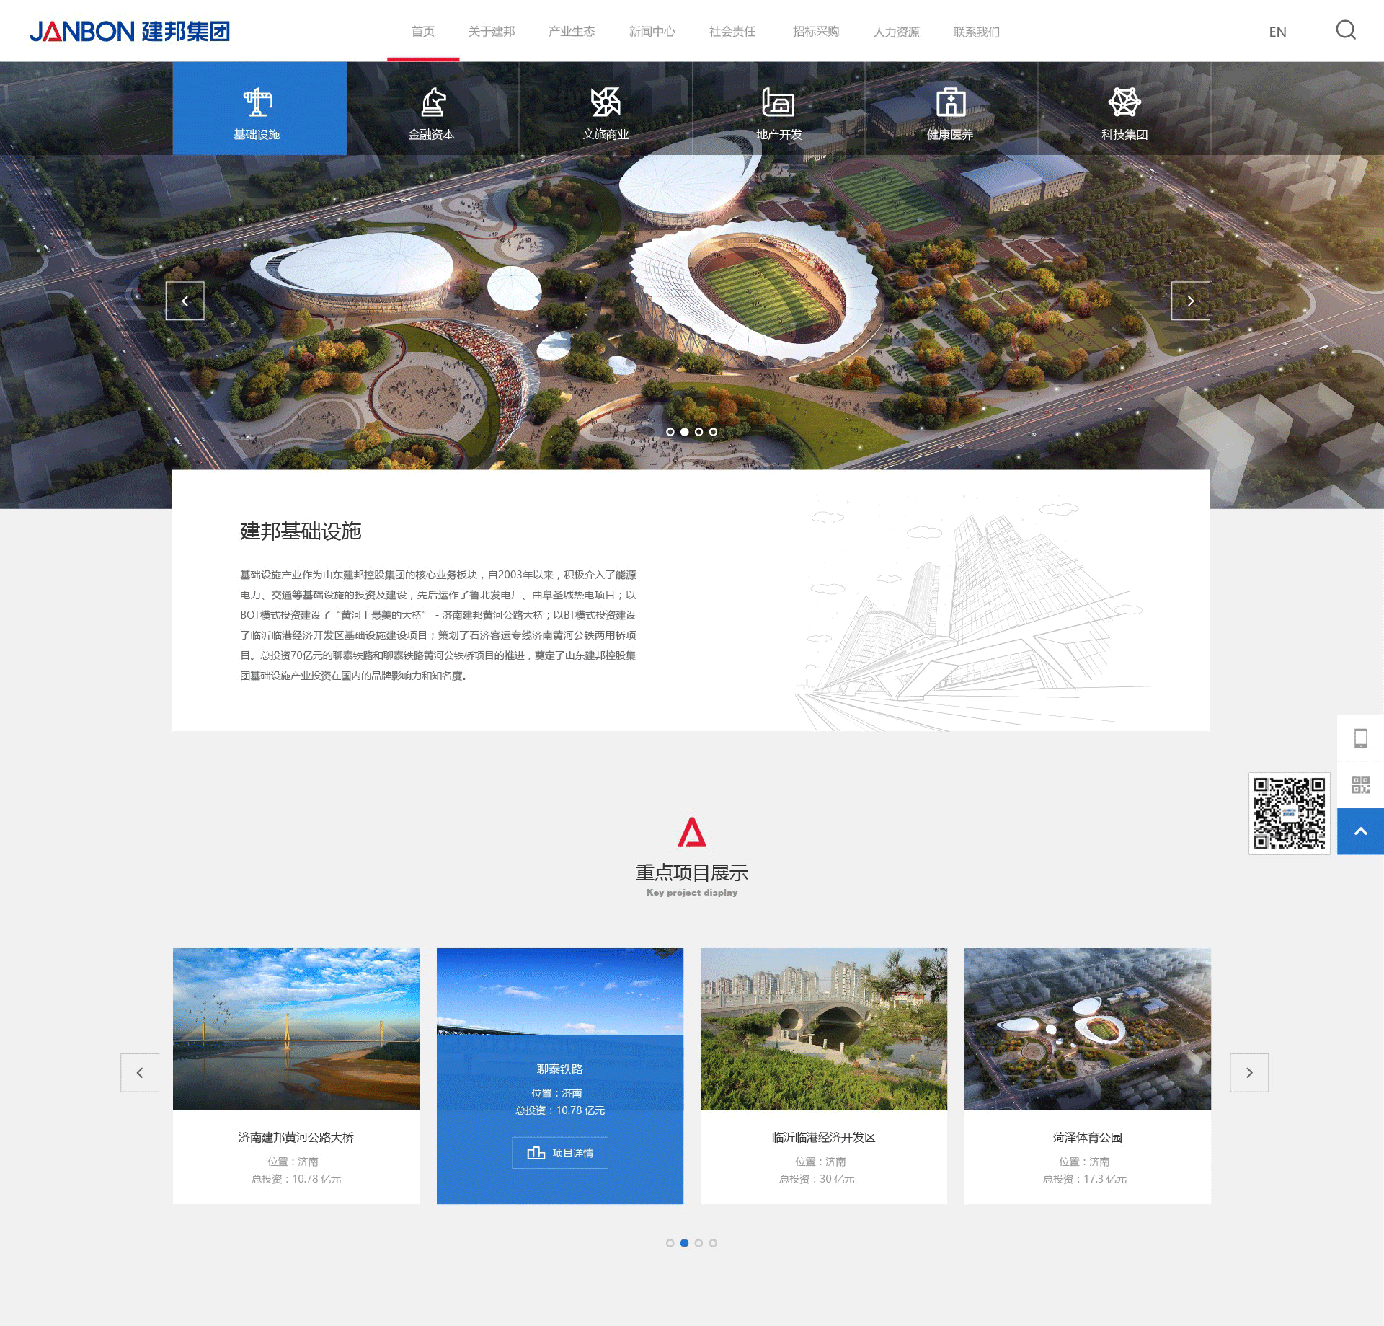Screen dimensions: 1384x1326
Task: Click the search magnifier icon
Action: [x=1345, y=30]
